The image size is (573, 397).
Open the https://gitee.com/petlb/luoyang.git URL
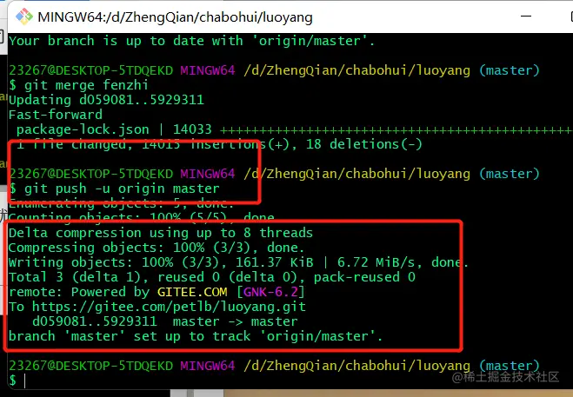169,307
